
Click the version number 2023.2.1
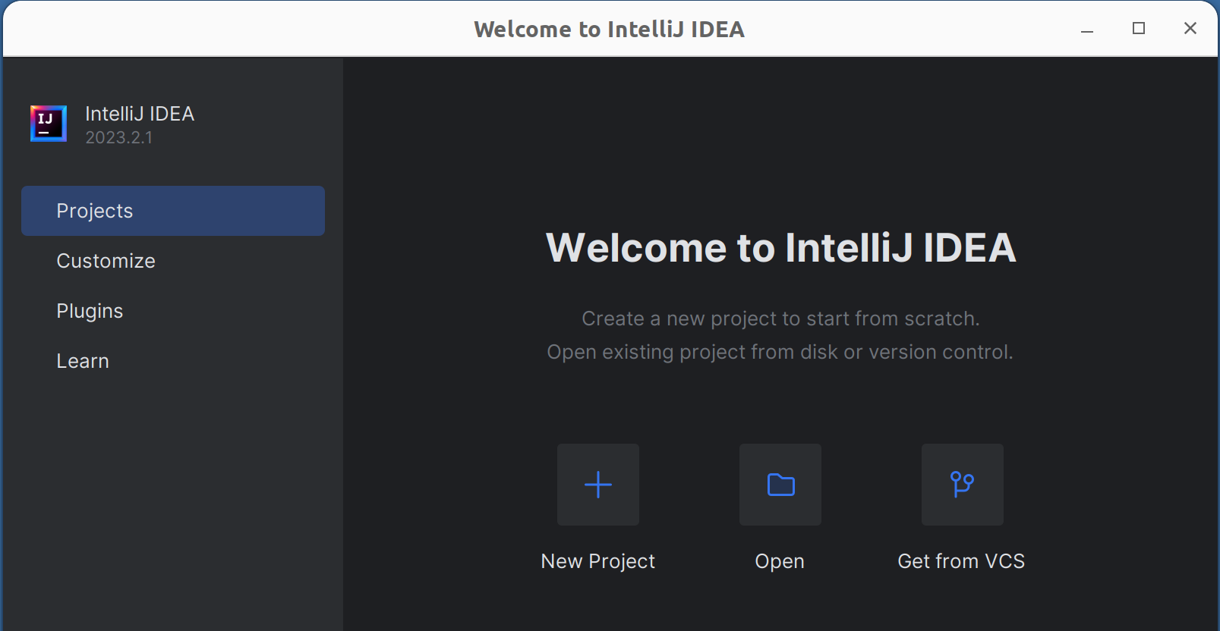[119, 138]
